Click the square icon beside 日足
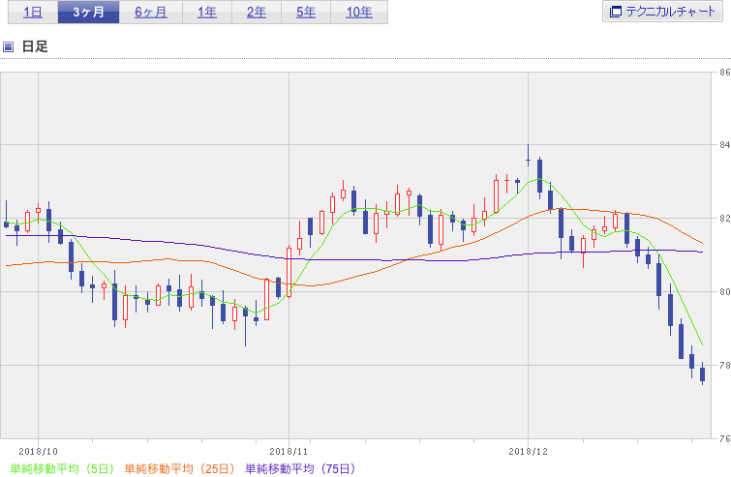The width and height of the screenshot is (731, 477). (8, 46)
